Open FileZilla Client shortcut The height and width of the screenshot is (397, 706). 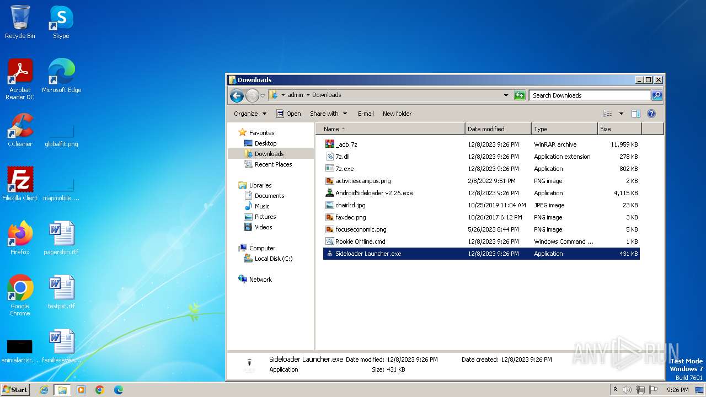(x=20, y=184)
